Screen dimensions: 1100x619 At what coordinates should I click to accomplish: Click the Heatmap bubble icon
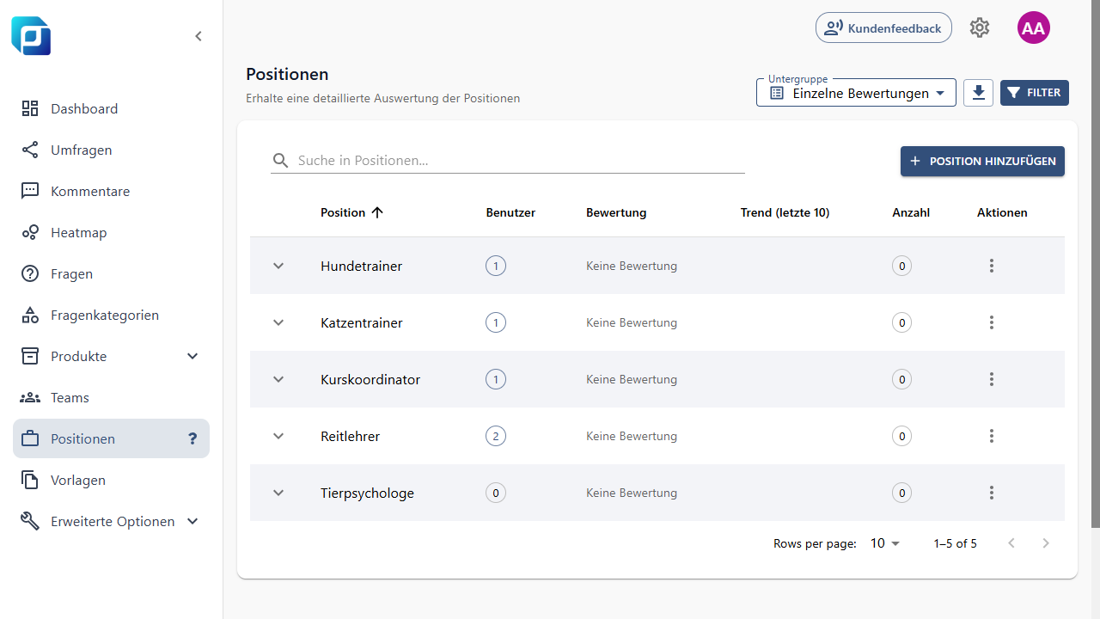(x=30, y=232)
